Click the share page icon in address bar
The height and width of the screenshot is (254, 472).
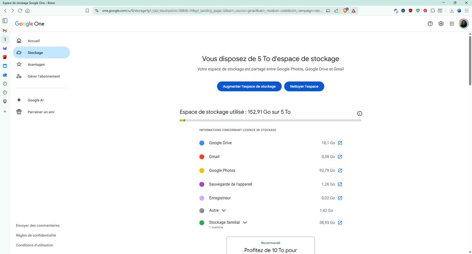(336, 11)
